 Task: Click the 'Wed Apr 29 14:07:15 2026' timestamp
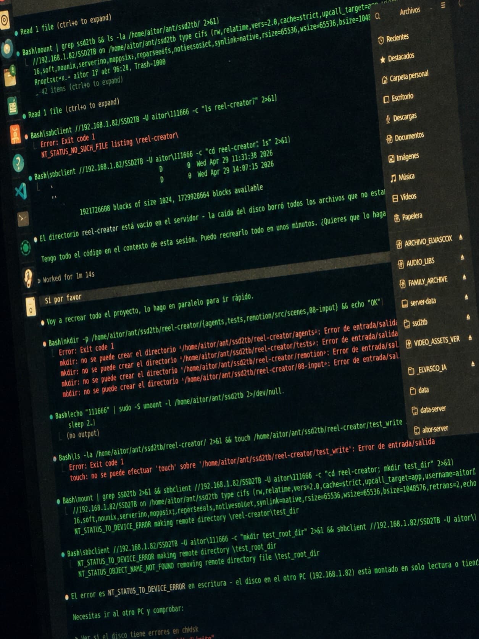point(235,170)
